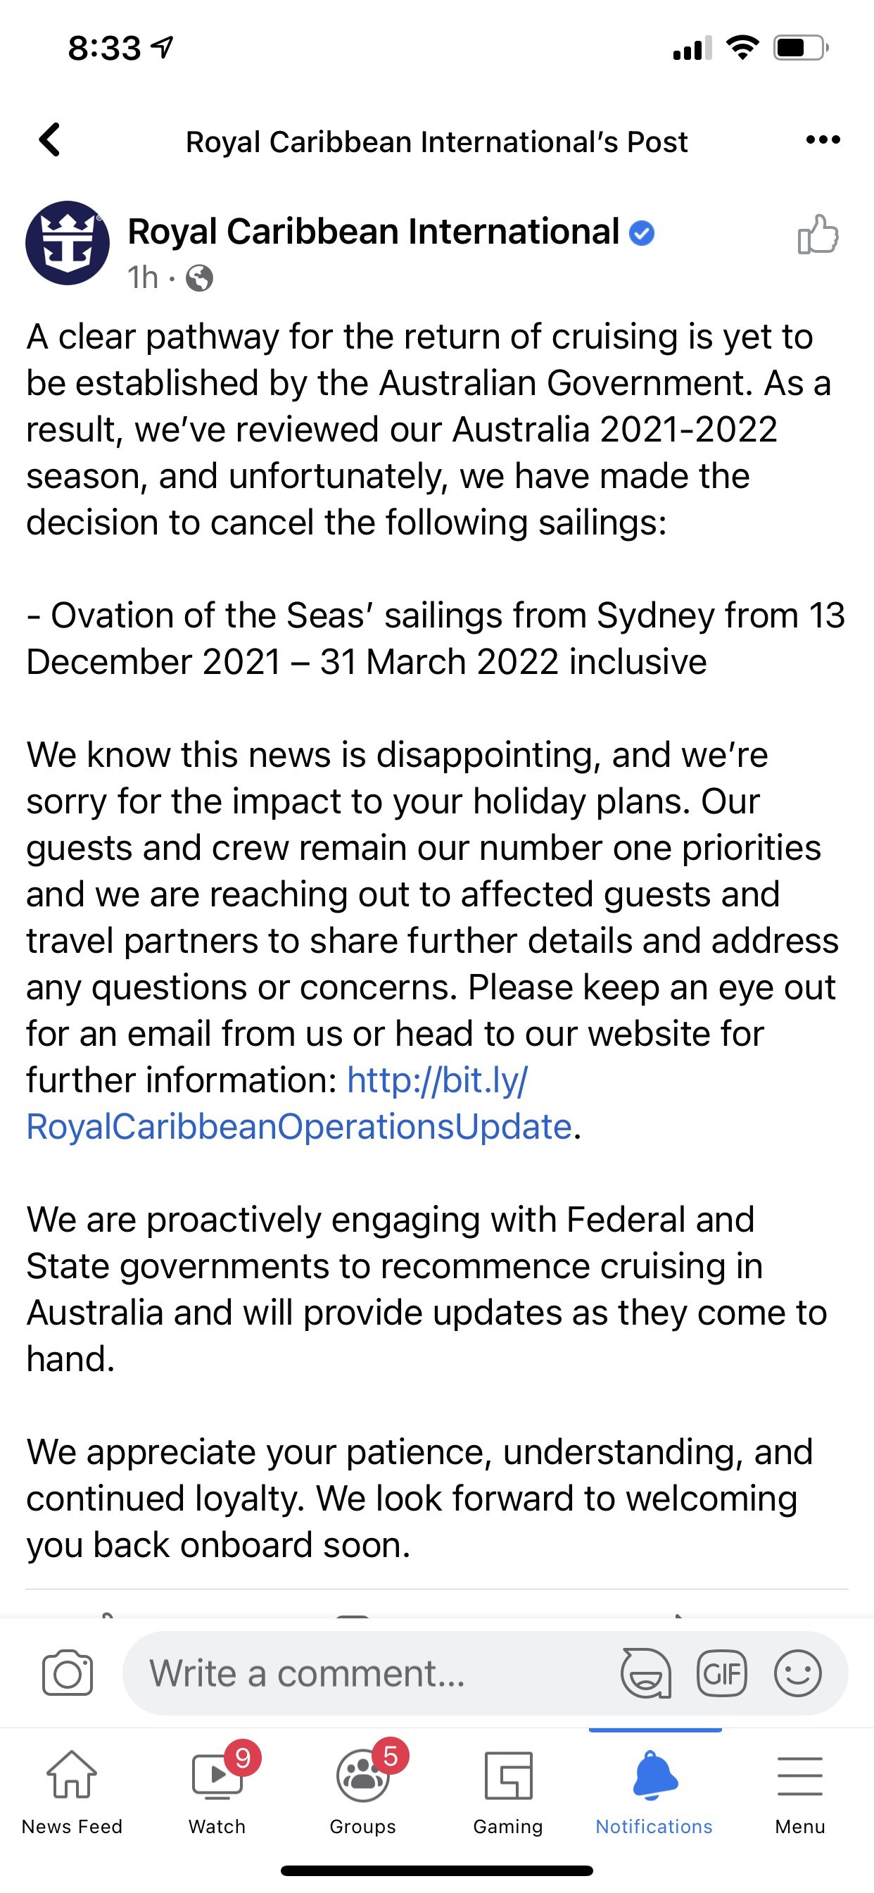The width and height of the screenshot is (874, 1893).
Task: Open the Notifications bell tab
Action: tap(654, 1792)
